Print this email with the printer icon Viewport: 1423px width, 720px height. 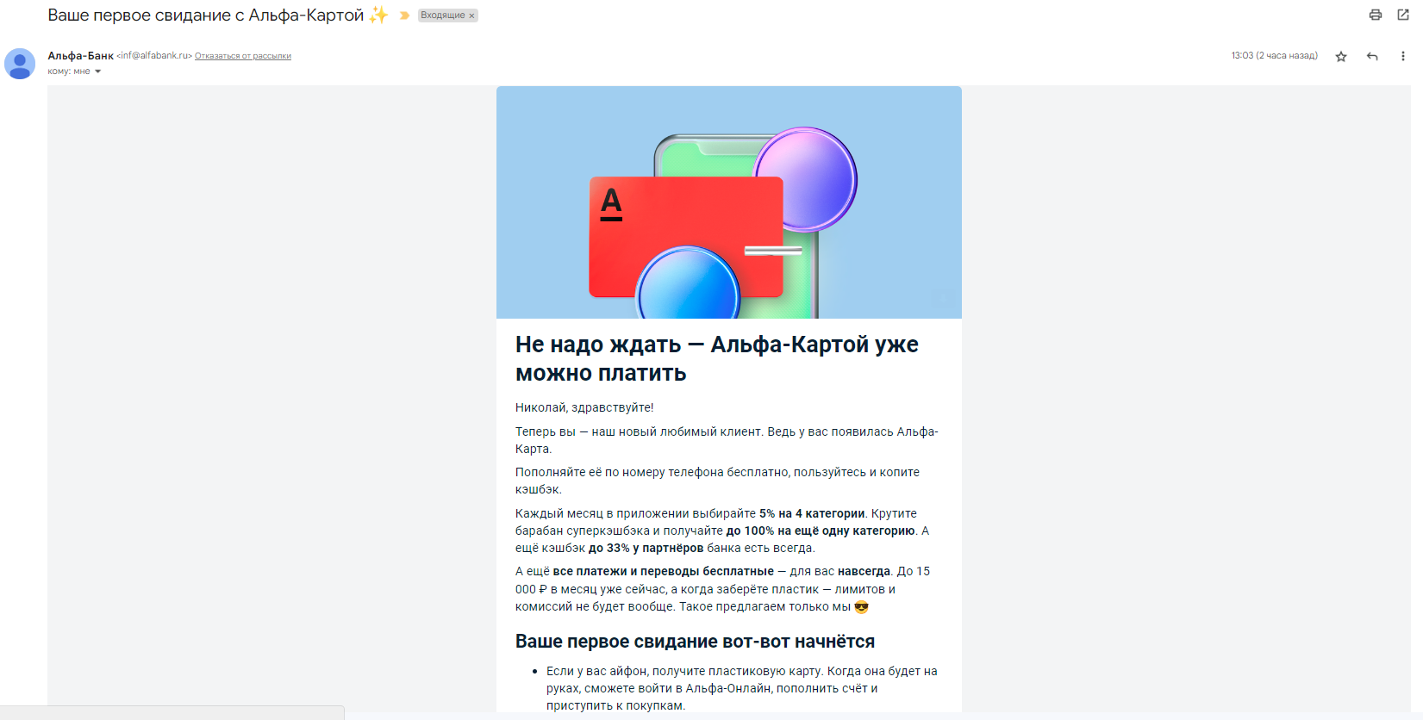click(x=1376, y=15)
